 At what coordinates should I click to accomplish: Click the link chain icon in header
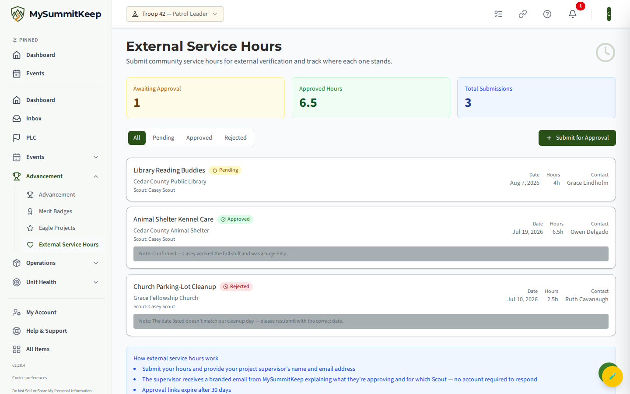coord(523,14)
